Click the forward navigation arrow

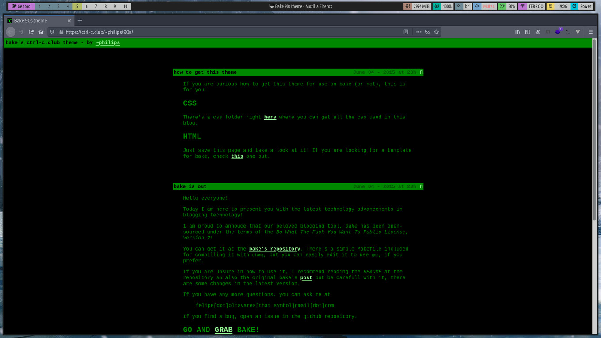tap(21, 32)
